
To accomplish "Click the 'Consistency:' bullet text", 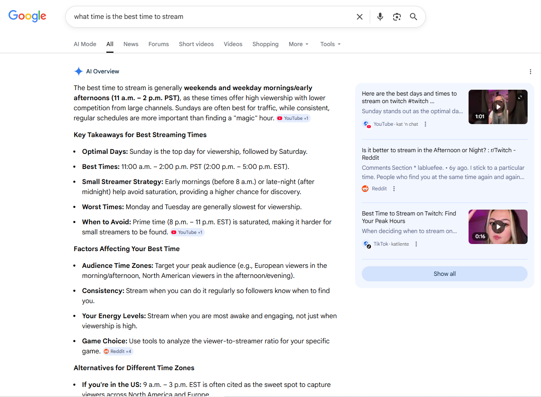I will point(103,291).
